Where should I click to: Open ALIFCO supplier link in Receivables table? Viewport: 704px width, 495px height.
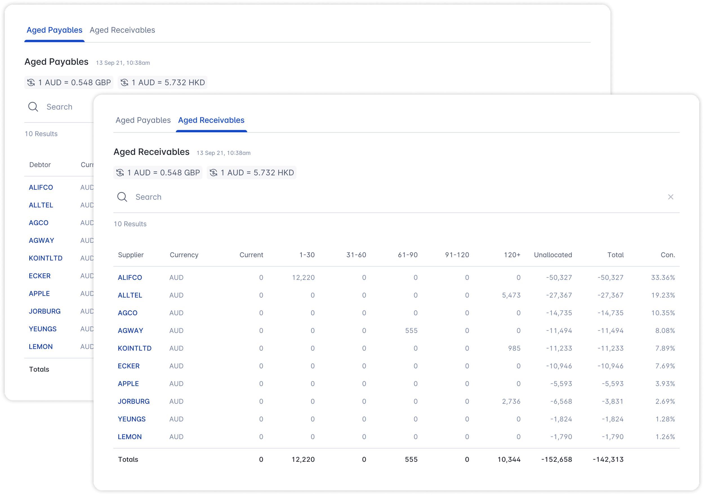pyautogui.click(x=130, y=277)
